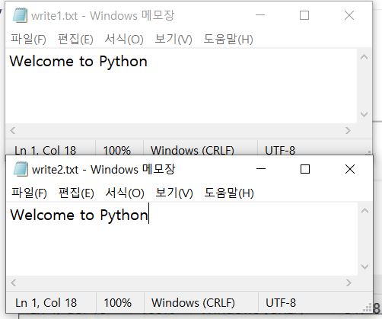The height and width of the screenshot is (319, 382).
Task: Open 서식(O) menu in write2.txt window
Action: (125, 193)
